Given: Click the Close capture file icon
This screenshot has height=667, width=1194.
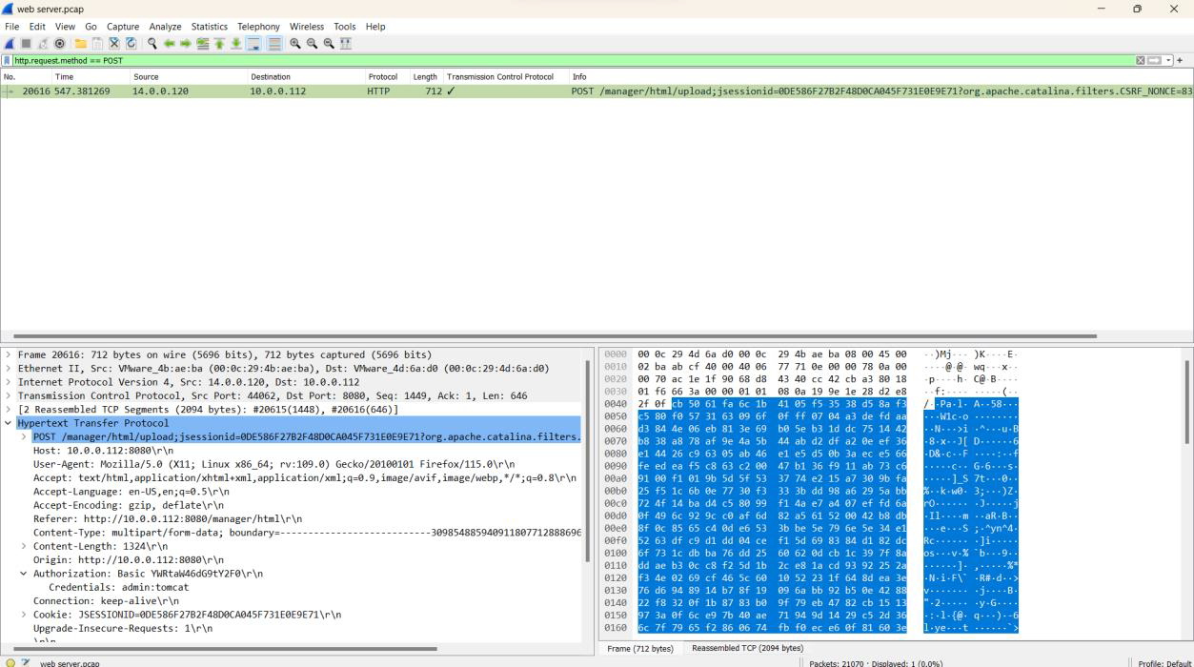Looking at the screenshot, I should (x=114, y=44).
